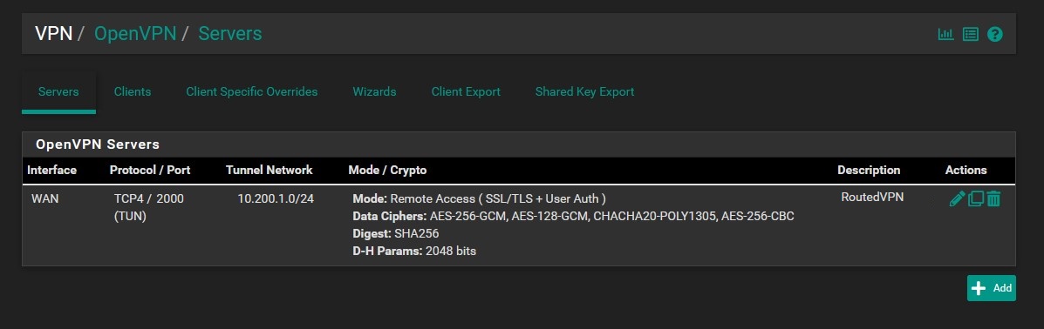Open the Client Export tab

(466, 91)
